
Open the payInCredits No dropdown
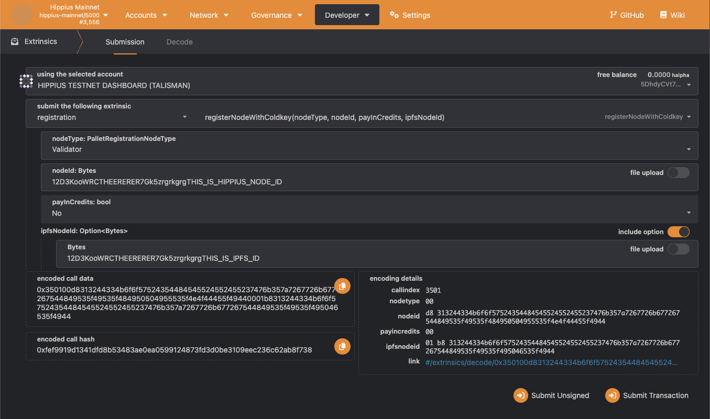click(x=369, y=209)
